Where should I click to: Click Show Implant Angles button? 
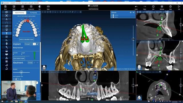(19, 58)
